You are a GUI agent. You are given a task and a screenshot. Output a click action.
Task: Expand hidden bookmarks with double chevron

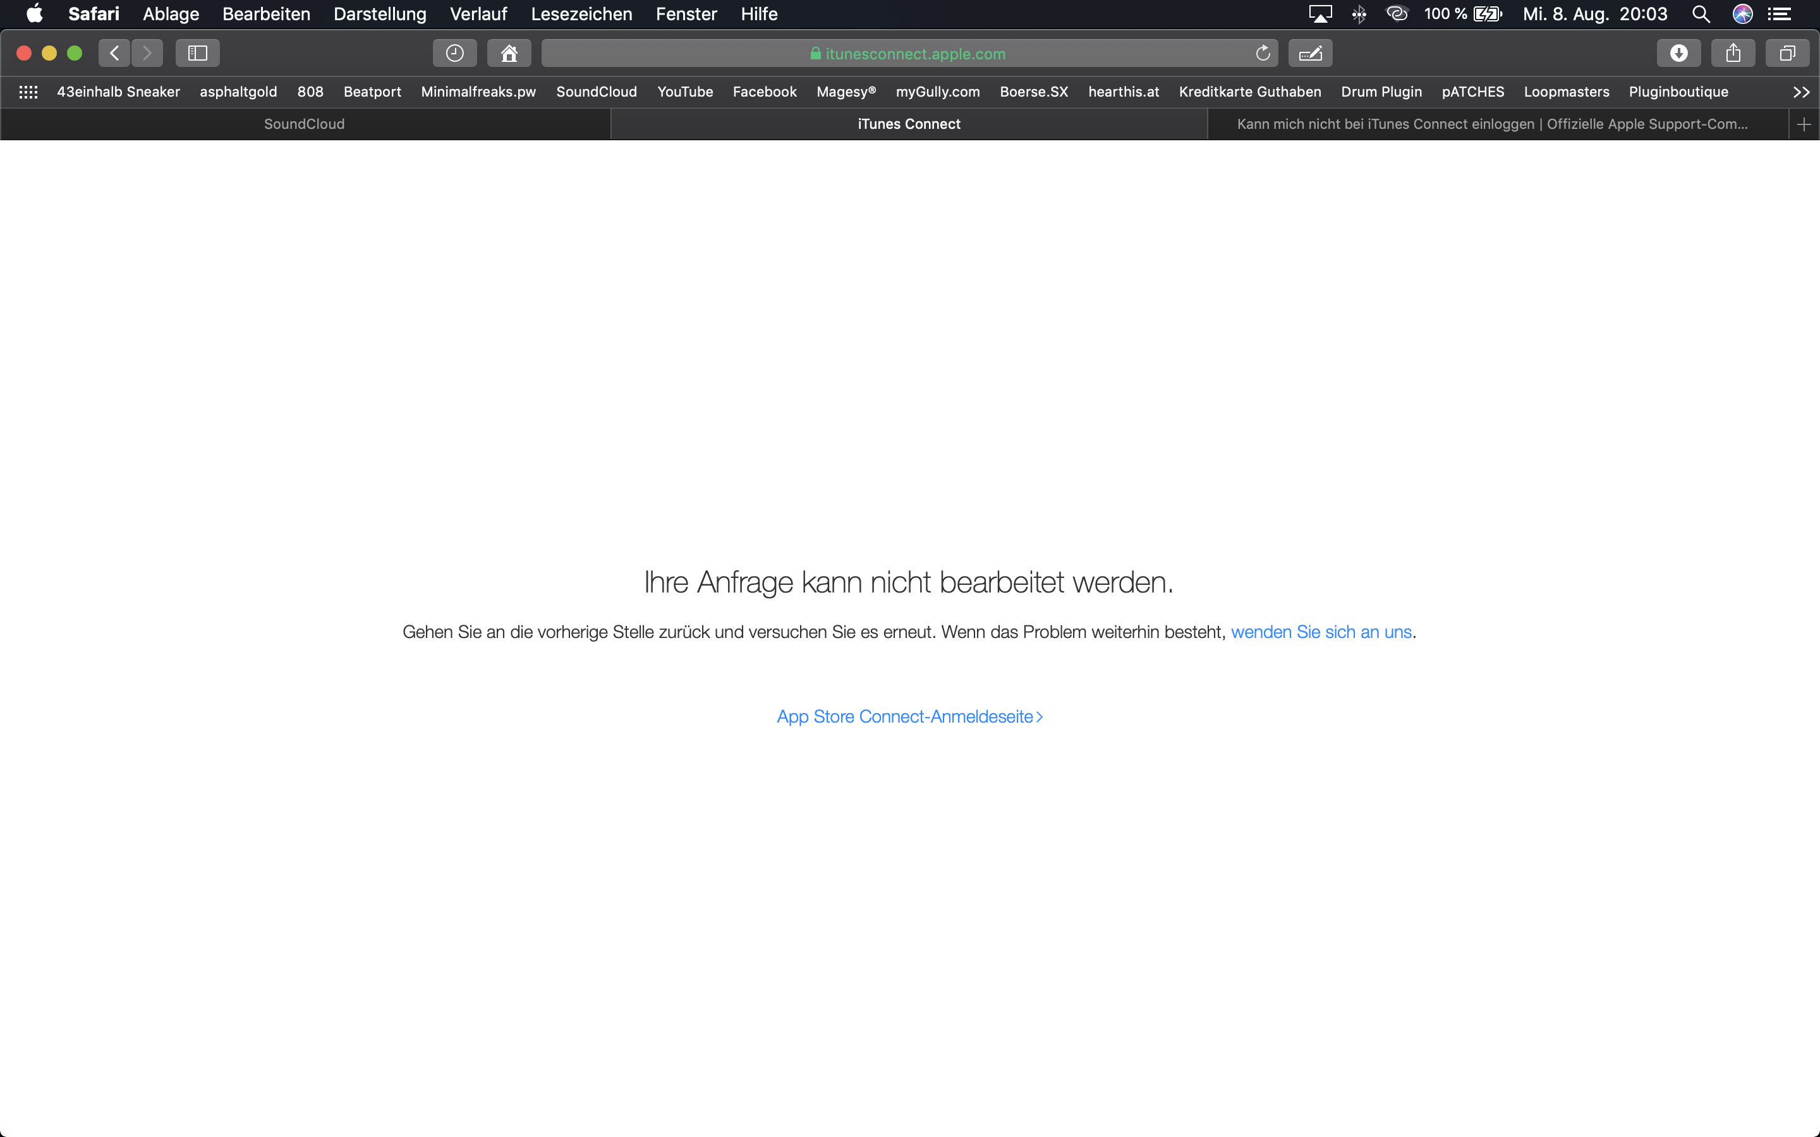point(1800,92)
